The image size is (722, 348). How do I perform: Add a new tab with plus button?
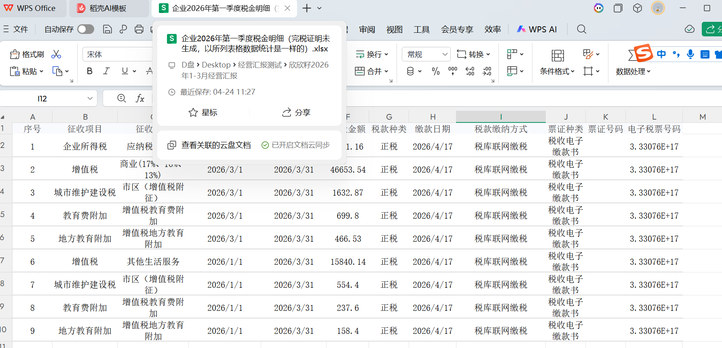(307, 8)
